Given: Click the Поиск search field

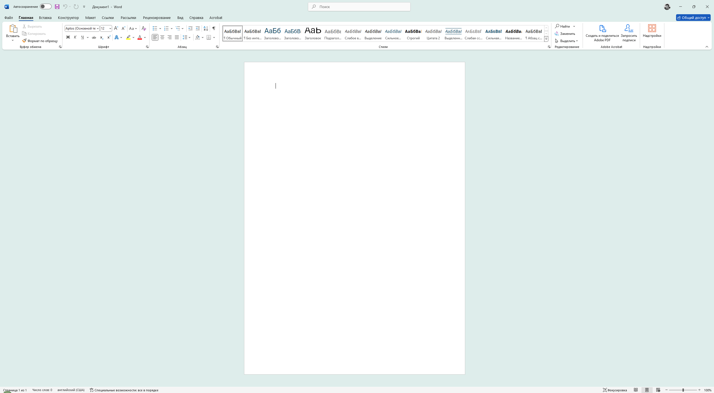Looking at the screenshot, I should (359, 7).
